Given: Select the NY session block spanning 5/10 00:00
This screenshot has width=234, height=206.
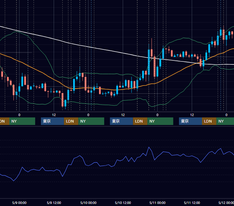Looking at the screenshot, I should tap(91, 121).
